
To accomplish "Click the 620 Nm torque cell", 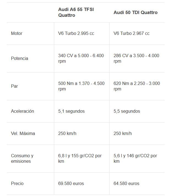I will point(137,86).
